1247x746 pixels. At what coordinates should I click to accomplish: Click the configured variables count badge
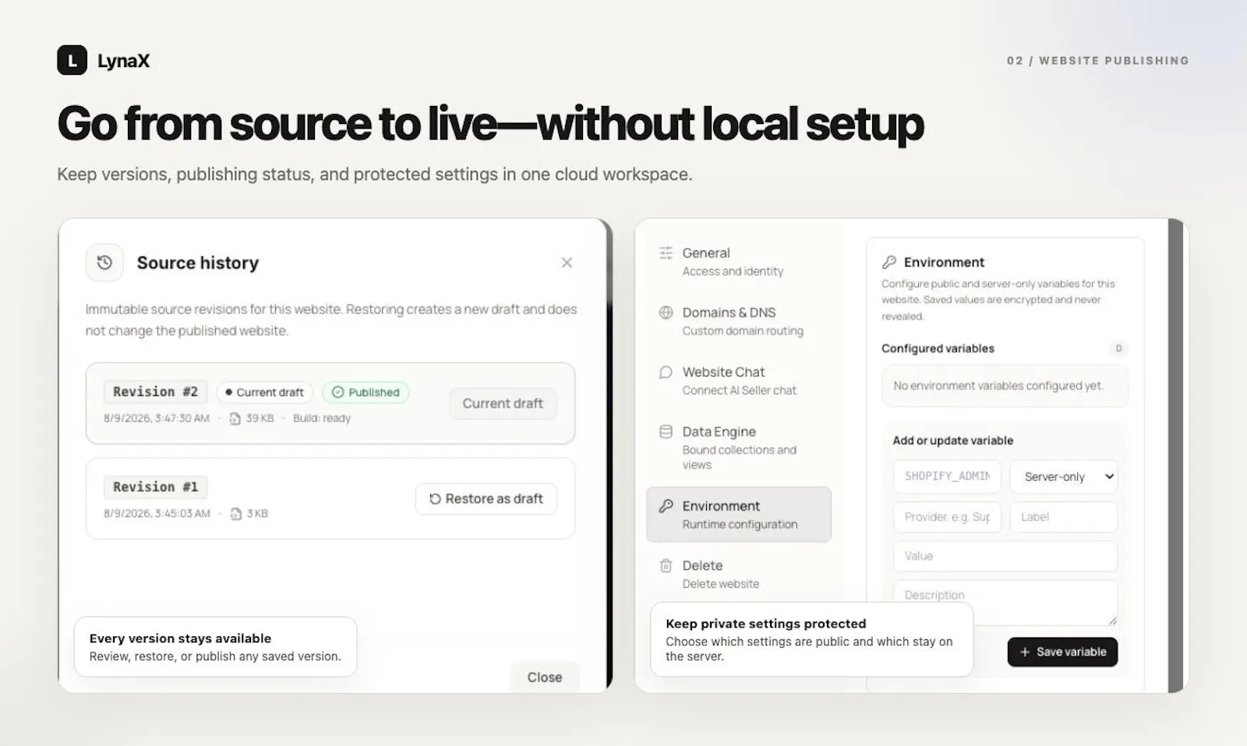coord(1118,348)
